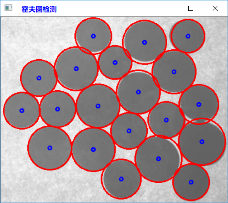This screenshot has width=228, height=203.
Task: Select small circle's center below top row gap
Action: point(115,63)
